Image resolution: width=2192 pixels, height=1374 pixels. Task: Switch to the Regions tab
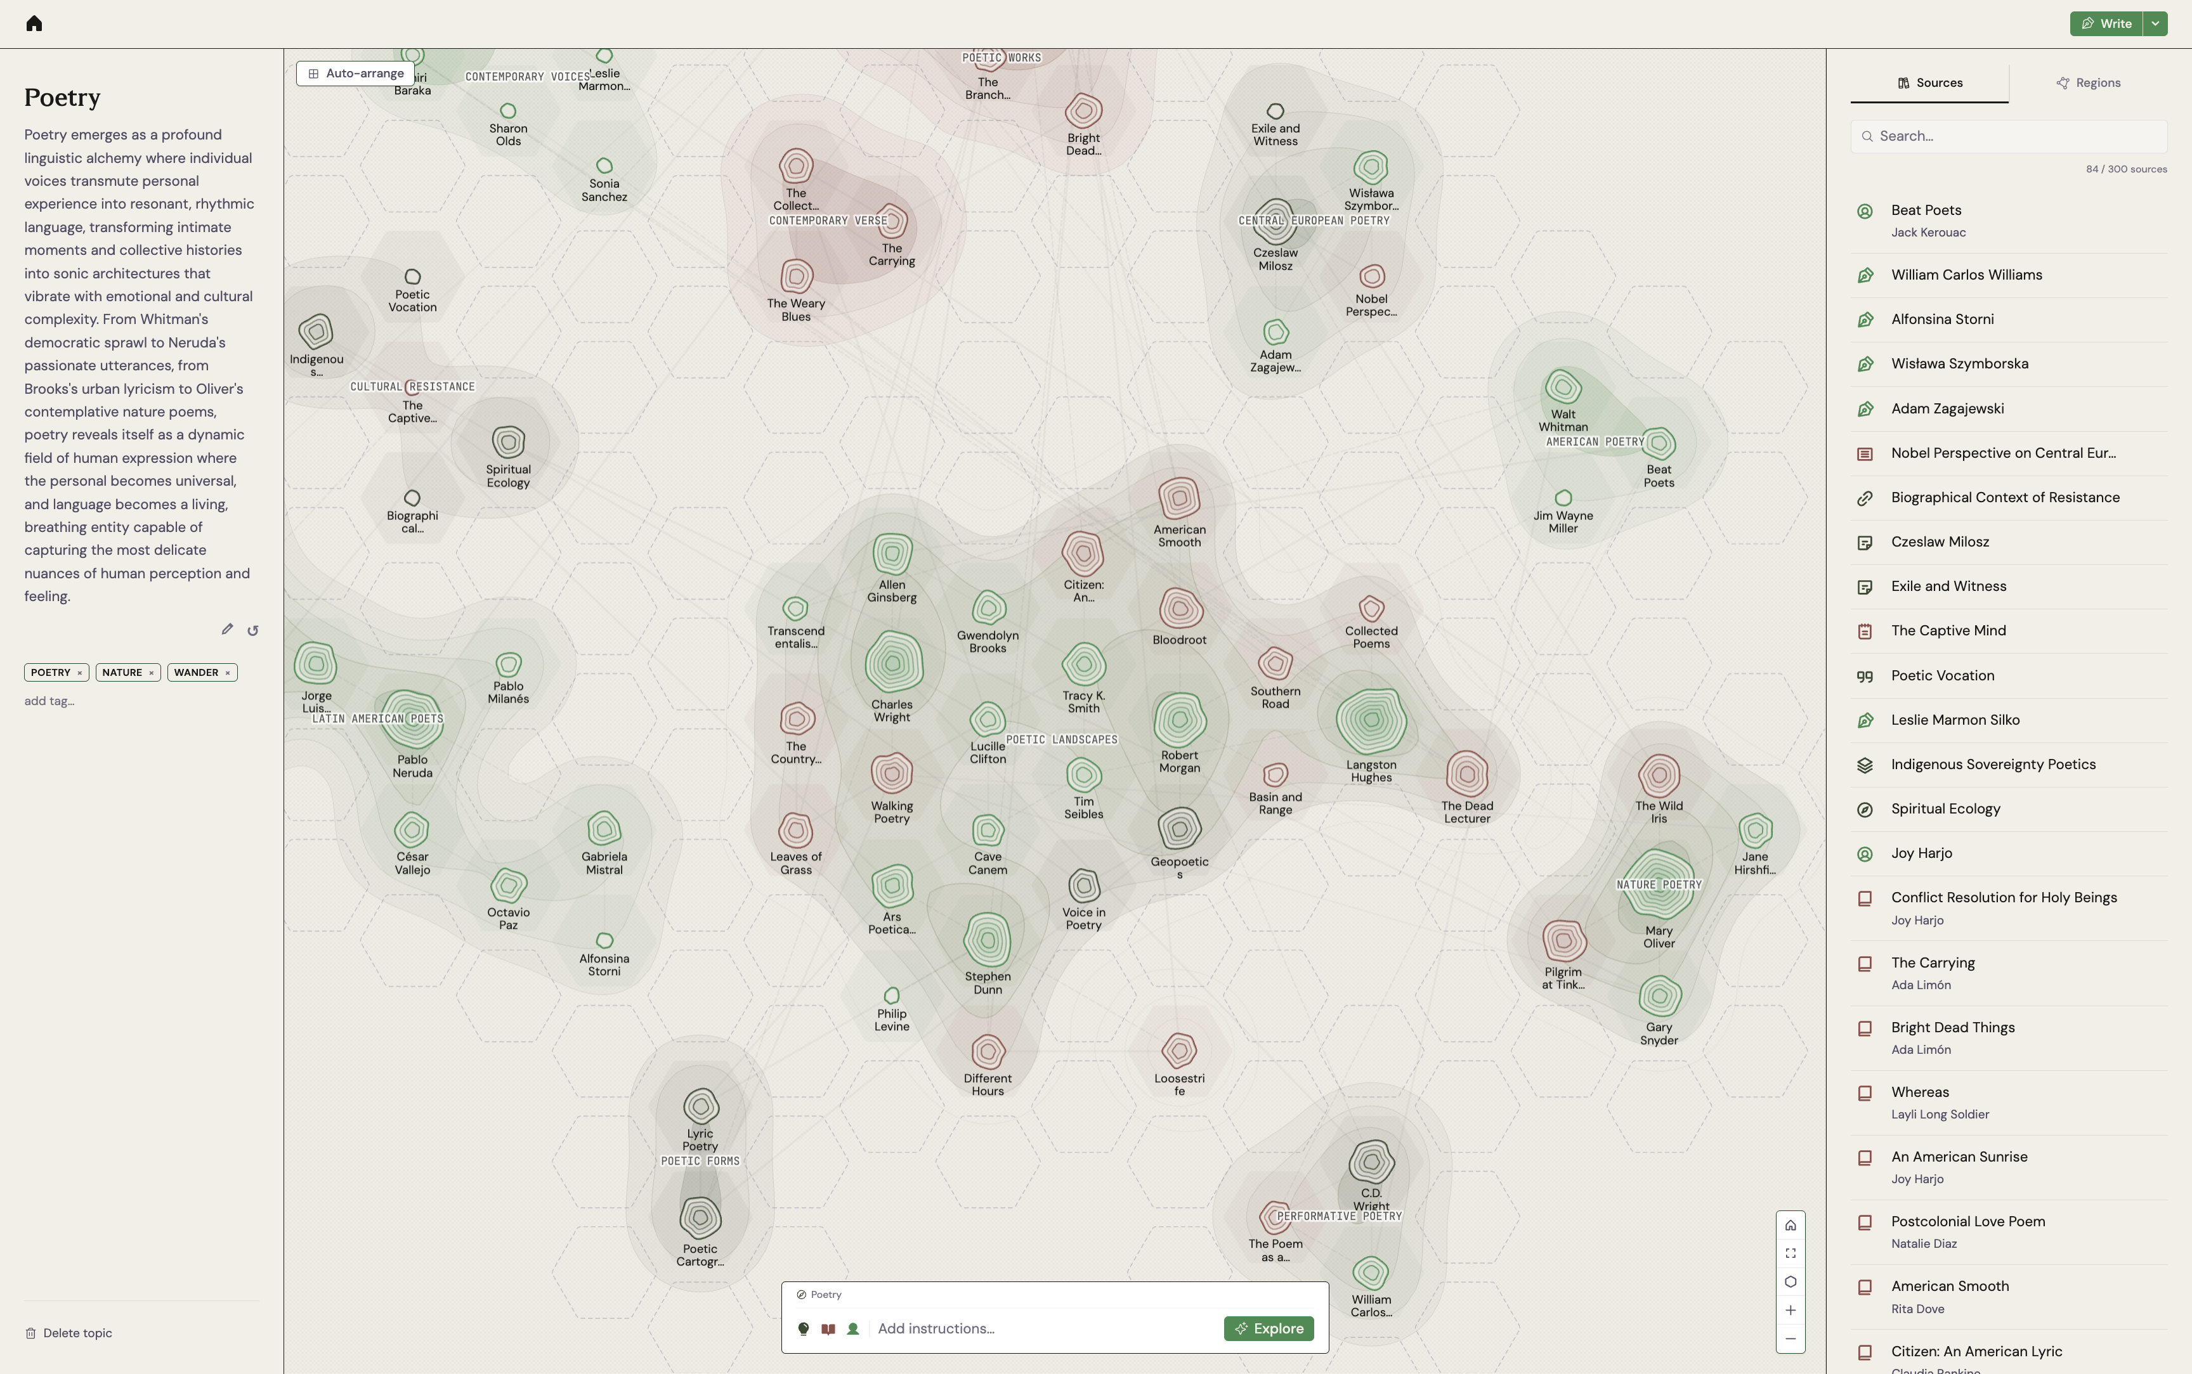click(x=2089, y=82)
